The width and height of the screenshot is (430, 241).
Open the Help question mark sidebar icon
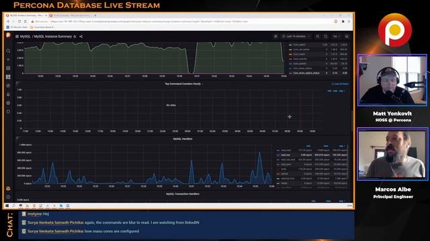click(x=8, y=197)
